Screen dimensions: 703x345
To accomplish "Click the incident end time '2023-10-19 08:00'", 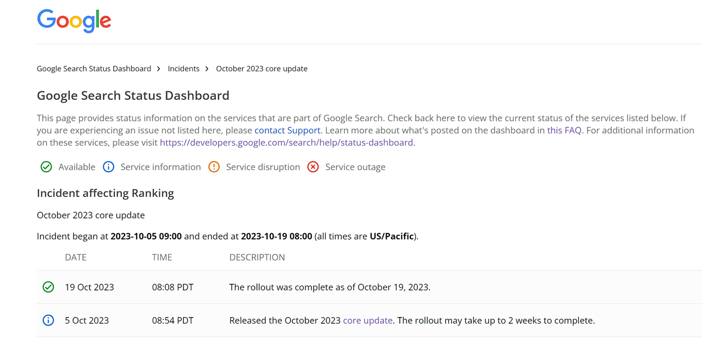I will pos(277,236).
